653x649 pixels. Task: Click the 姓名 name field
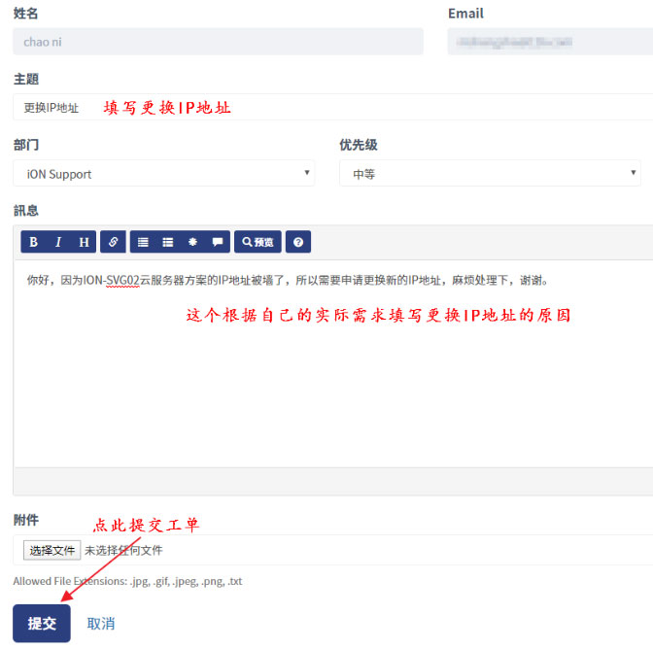tap(218, 42)
